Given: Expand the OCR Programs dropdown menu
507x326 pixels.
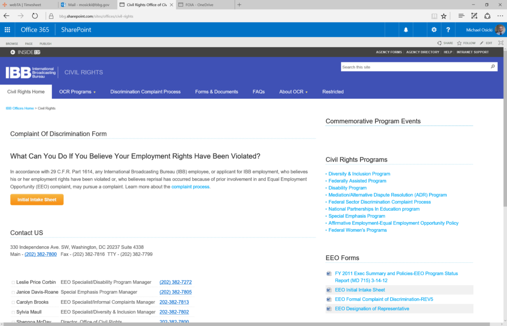Looking at the screenshot, I should click(77, 92).
